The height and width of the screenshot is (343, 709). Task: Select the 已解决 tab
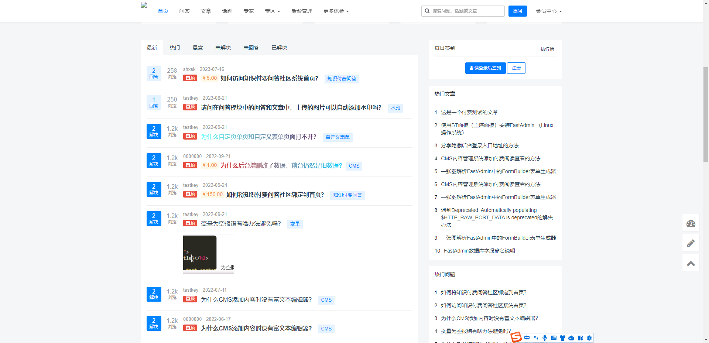(279, 48)
